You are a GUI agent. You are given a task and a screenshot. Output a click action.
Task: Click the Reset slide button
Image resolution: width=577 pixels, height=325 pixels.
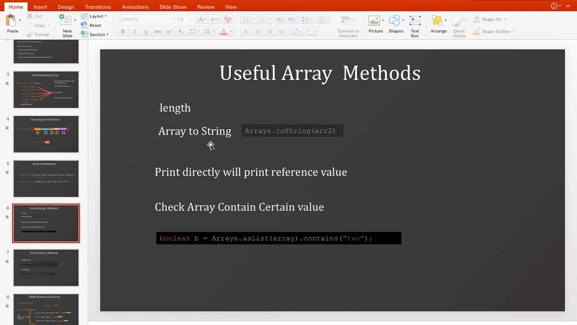point(91,25)
